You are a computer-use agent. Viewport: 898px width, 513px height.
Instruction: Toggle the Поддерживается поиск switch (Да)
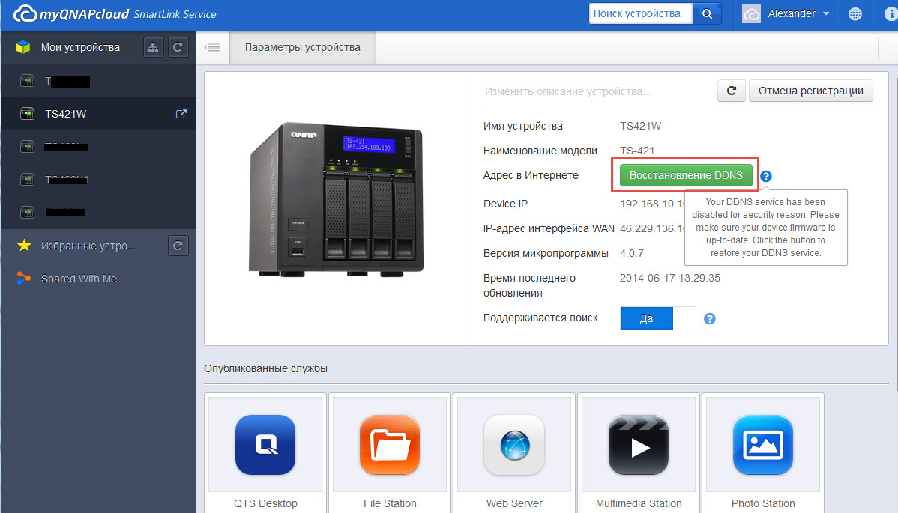(x=658, y=318)
